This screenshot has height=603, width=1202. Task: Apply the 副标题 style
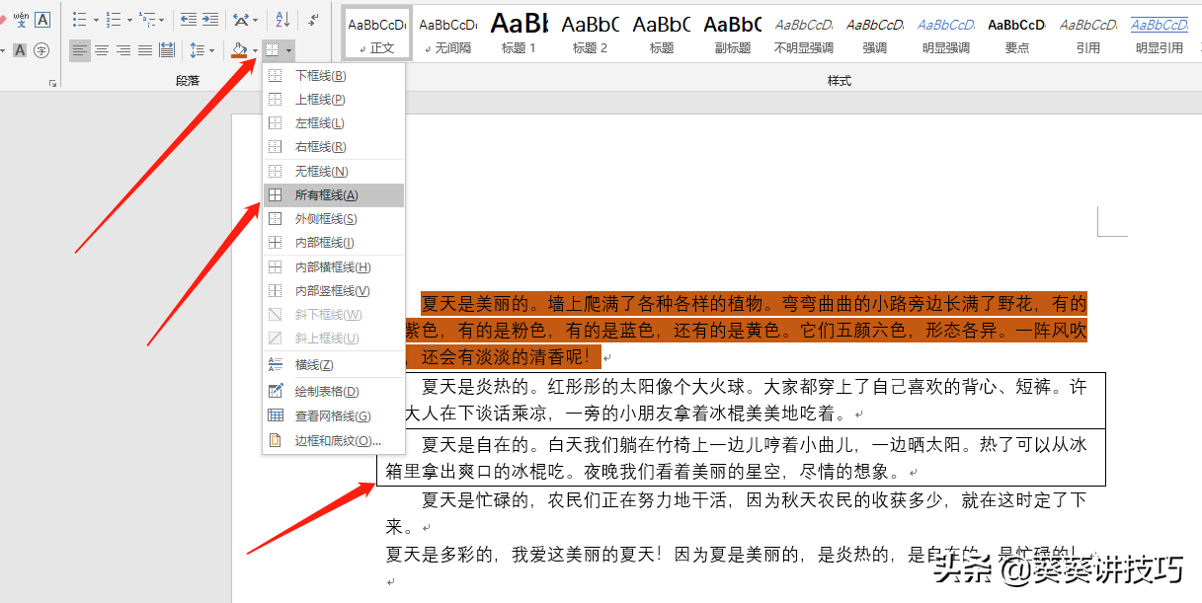[x=733, y=33]
